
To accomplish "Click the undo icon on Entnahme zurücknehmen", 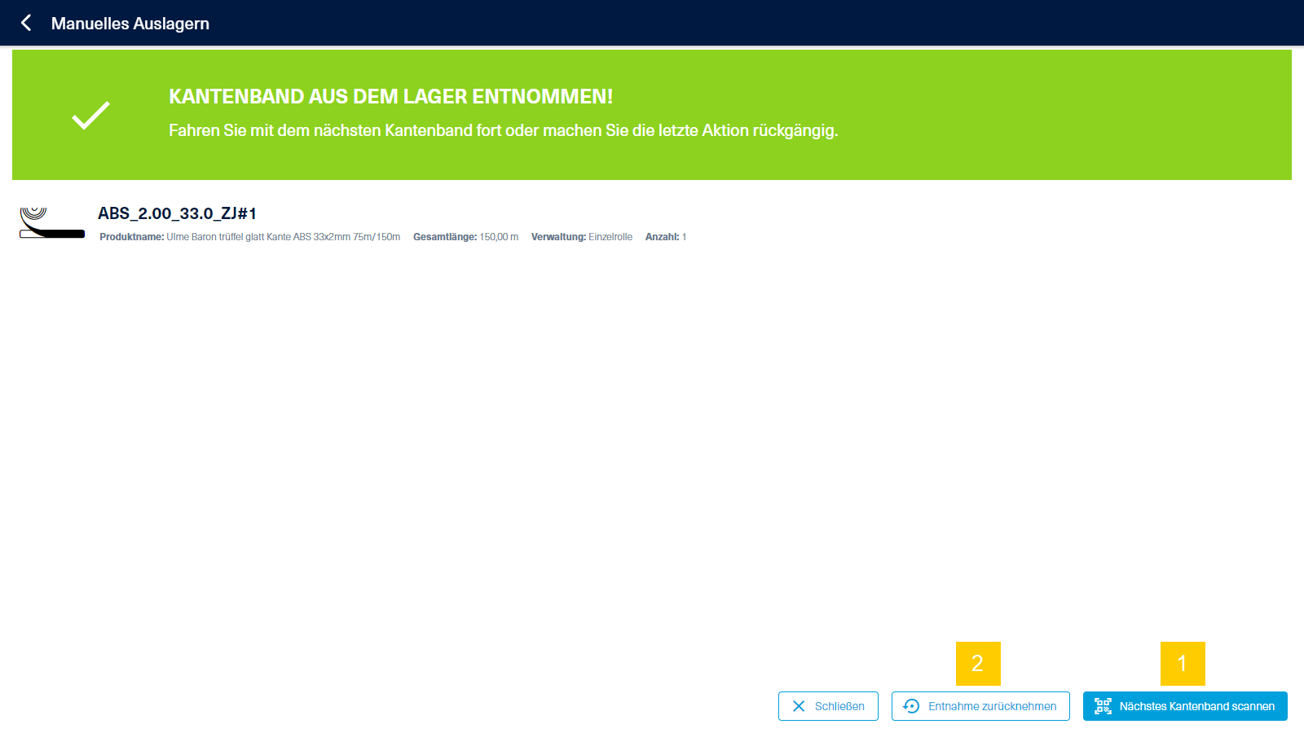I will point(911,706).
